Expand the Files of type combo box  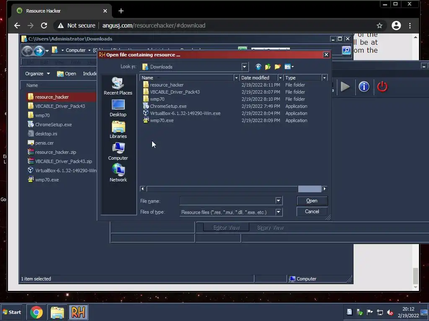pos(278,212)
